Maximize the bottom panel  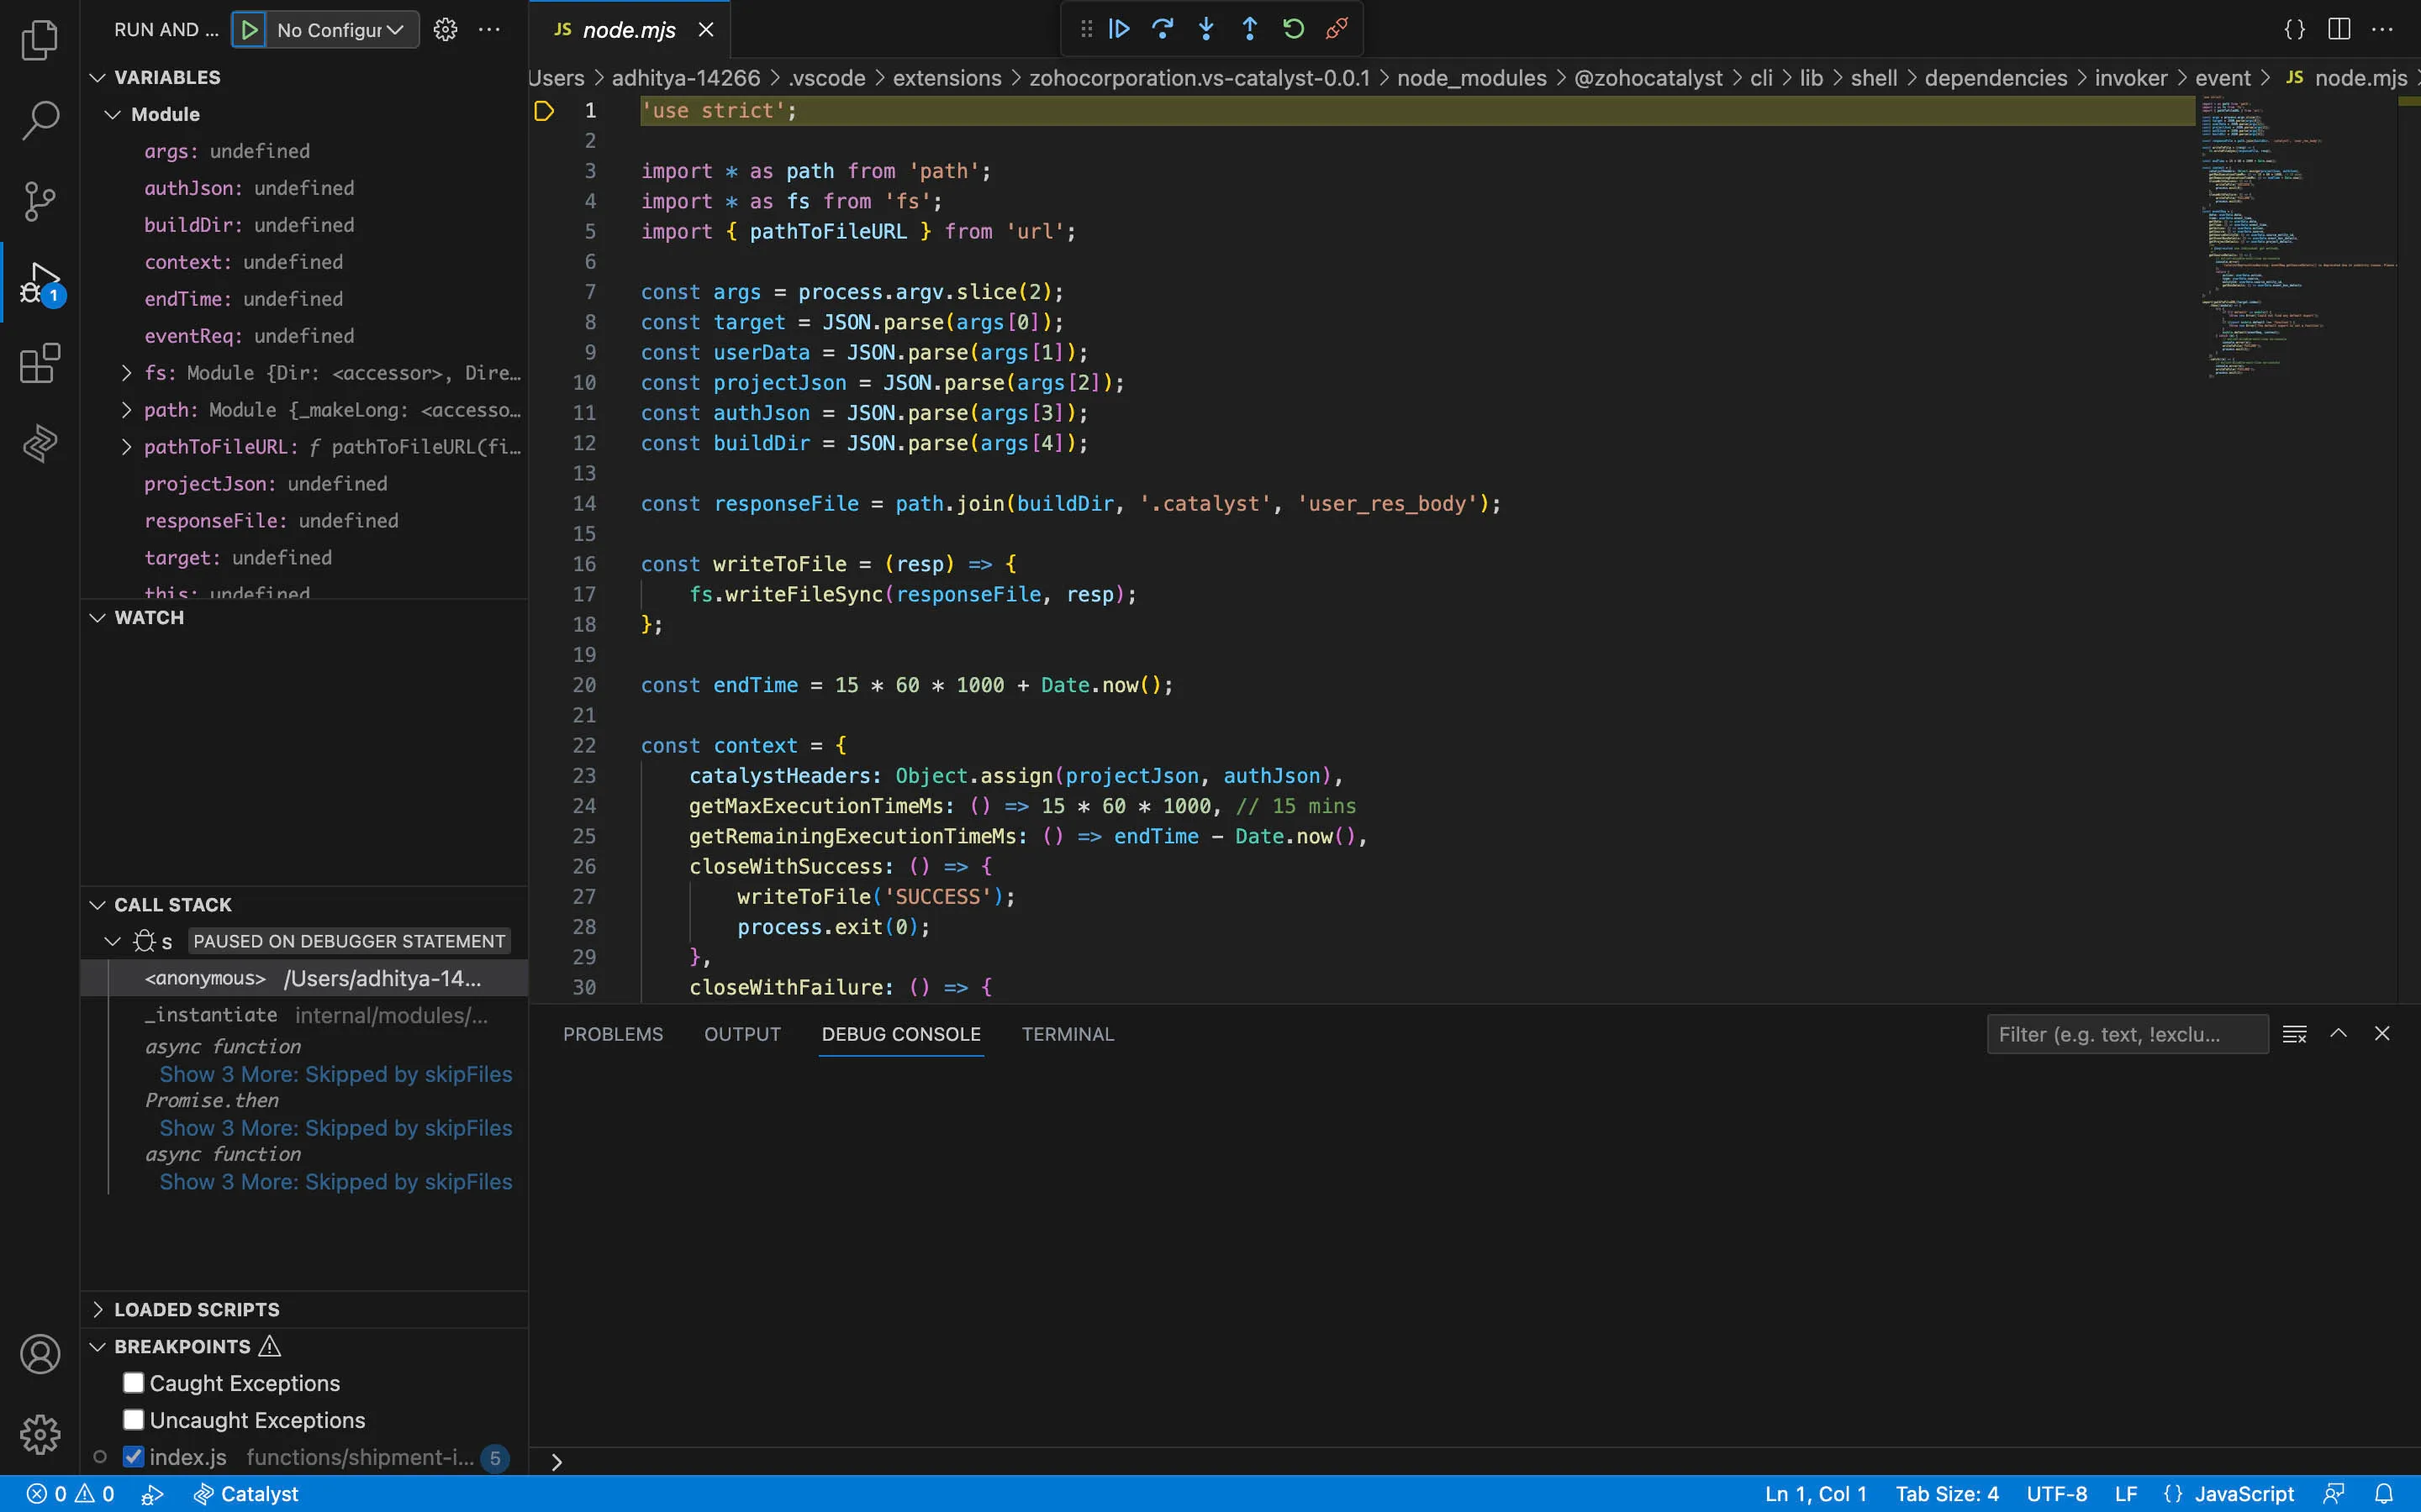2338,1034
